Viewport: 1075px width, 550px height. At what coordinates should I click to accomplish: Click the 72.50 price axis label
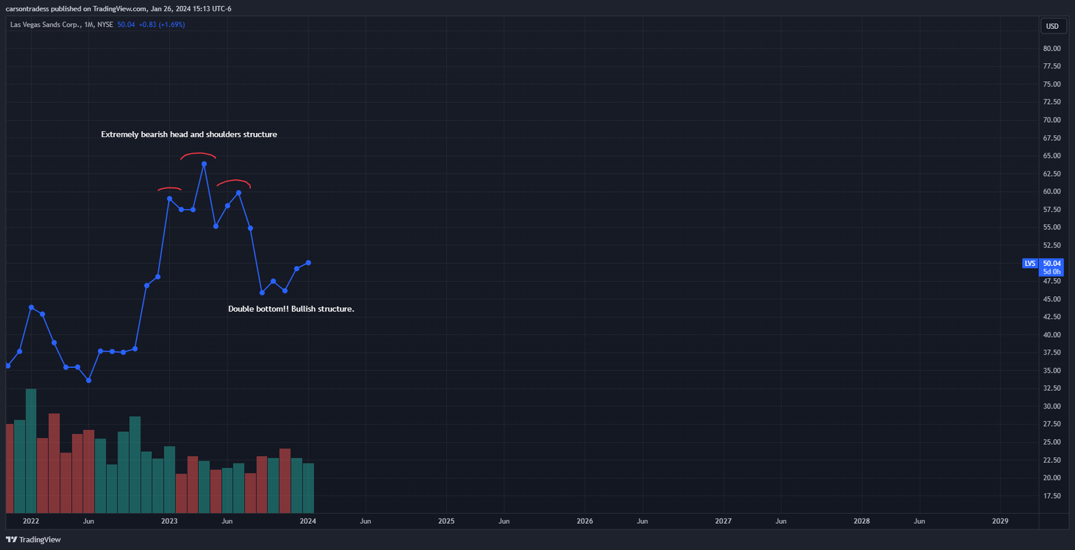click(1051, 102)
